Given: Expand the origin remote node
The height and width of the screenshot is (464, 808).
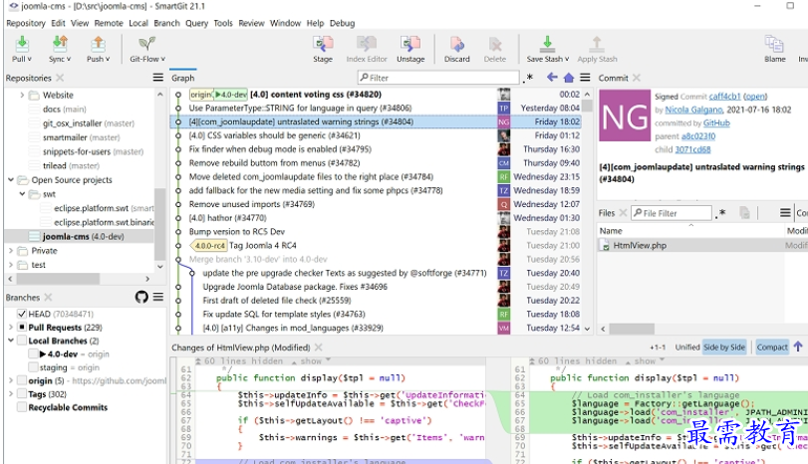Looking at the screenshot, I should pyautogui.click(x=11, y=380).
